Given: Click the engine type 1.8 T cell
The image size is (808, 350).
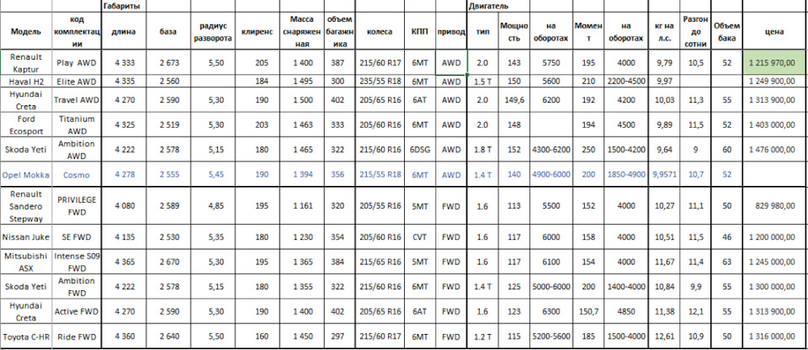Looking at the screenshot, I should coord(482,150).
